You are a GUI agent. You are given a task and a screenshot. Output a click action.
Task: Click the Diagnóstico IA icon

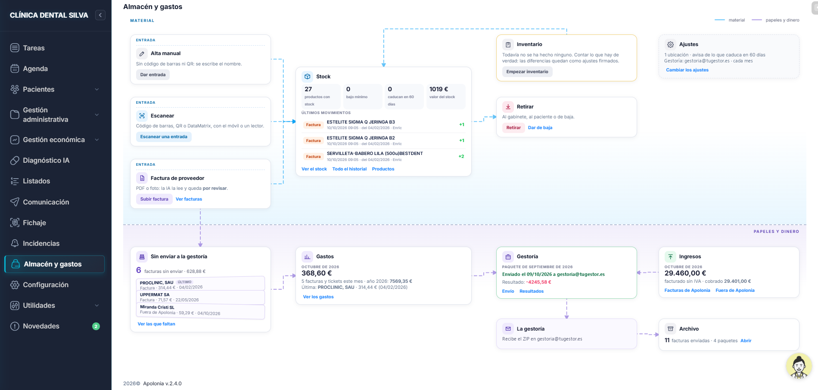coord(15,160)
